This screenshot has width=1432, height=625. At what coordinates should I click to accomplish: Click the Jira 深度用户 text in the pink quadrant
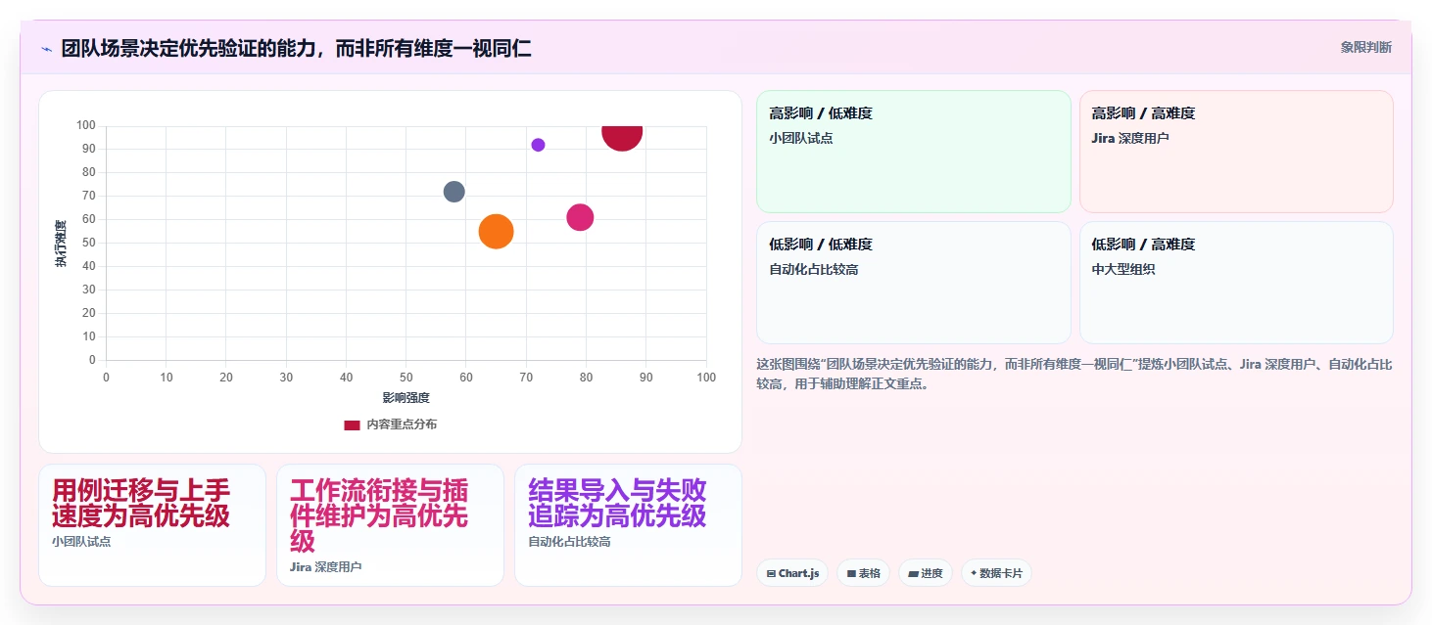[1130, 138]
